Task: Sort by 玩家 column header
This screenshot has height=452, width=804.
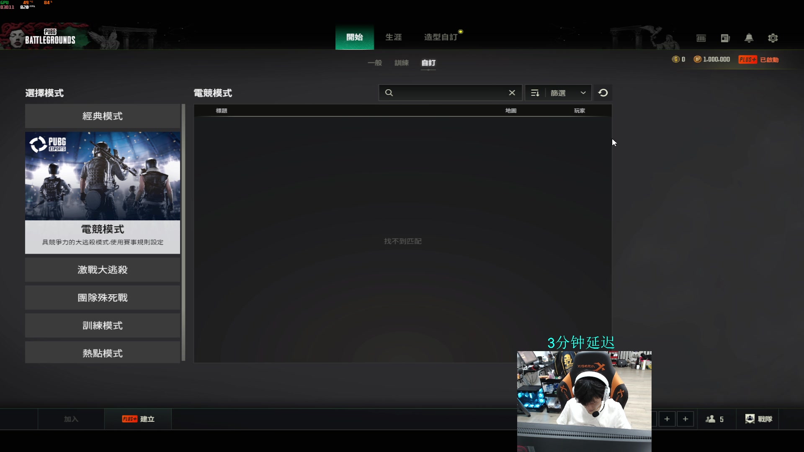Action: click(x=580, y=111)
